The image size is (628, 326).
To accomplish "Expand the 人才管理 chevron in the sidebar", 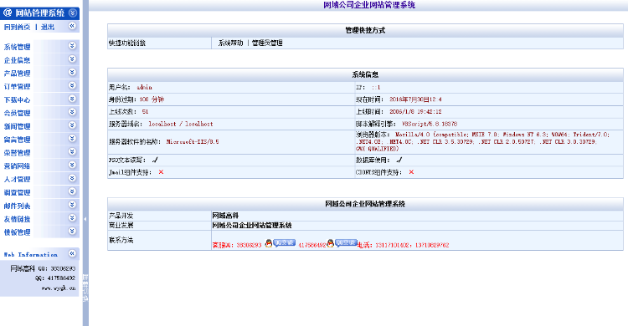I will tap(72, 178).
